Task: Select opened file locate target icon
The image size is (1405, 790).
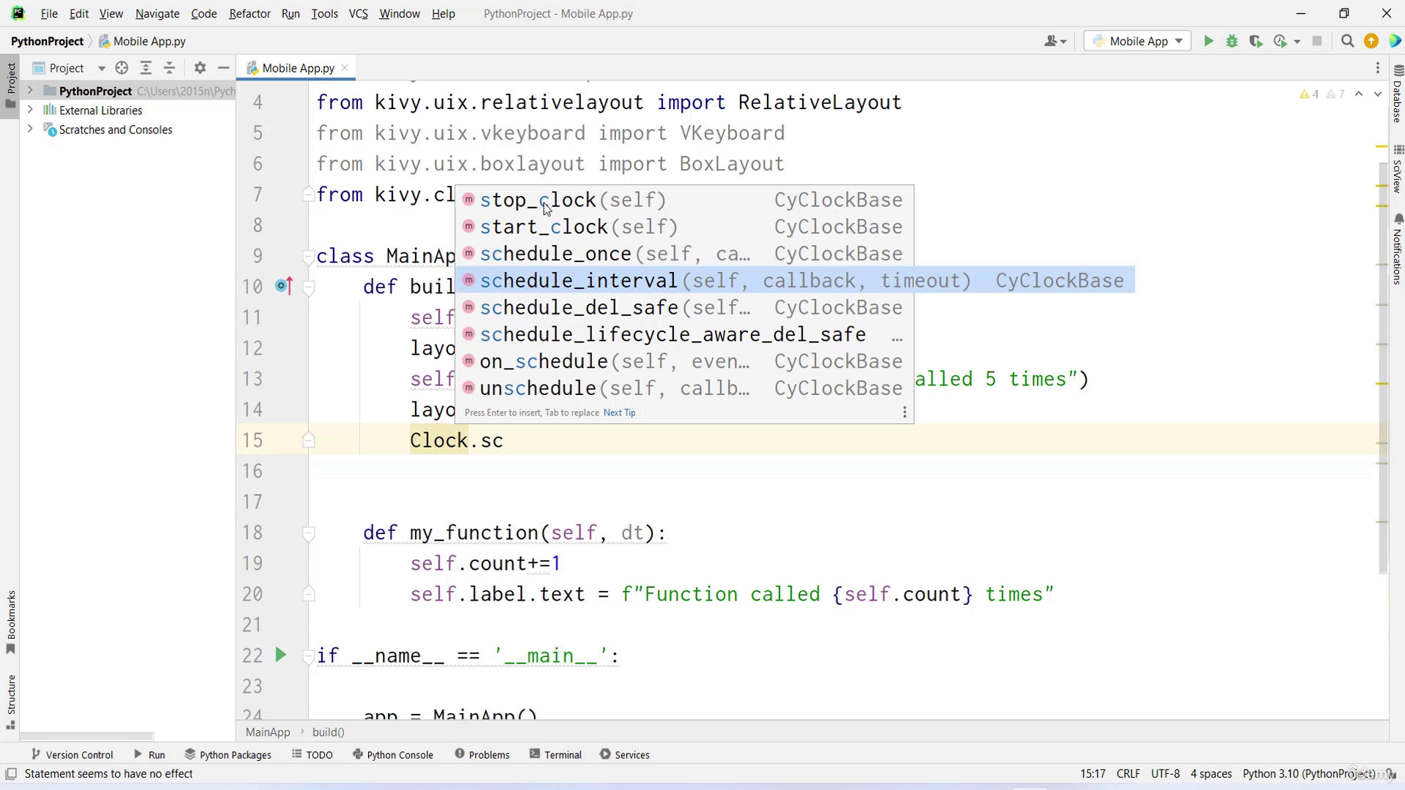Action: [122, 68]
